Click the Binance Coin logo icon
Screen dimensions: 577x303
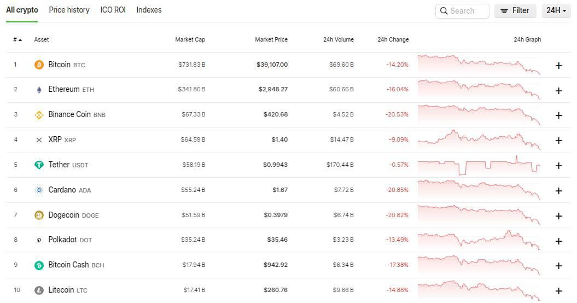[39, 115]
